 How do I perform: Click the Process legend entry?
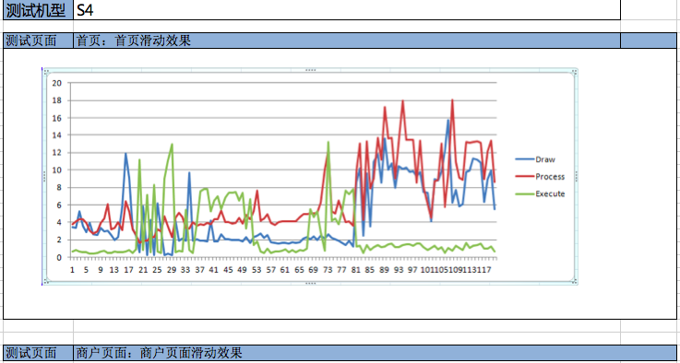pos(540,177)
